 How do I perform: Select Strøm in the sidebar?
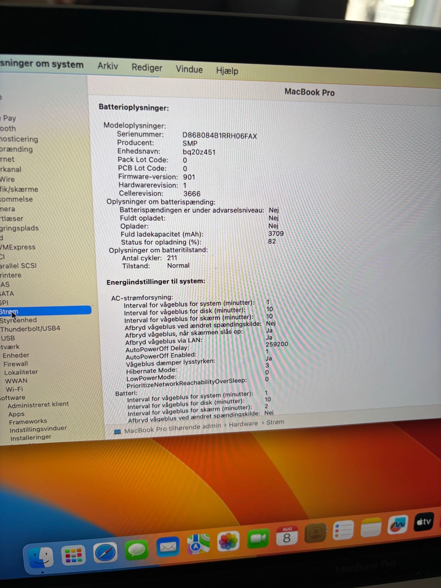pos(45,311)
